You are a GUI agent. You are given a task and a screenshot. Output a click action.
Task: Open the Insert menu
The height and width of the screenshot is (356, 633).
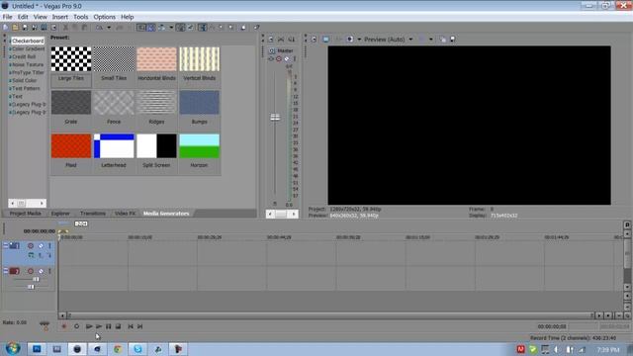[59, 17]
